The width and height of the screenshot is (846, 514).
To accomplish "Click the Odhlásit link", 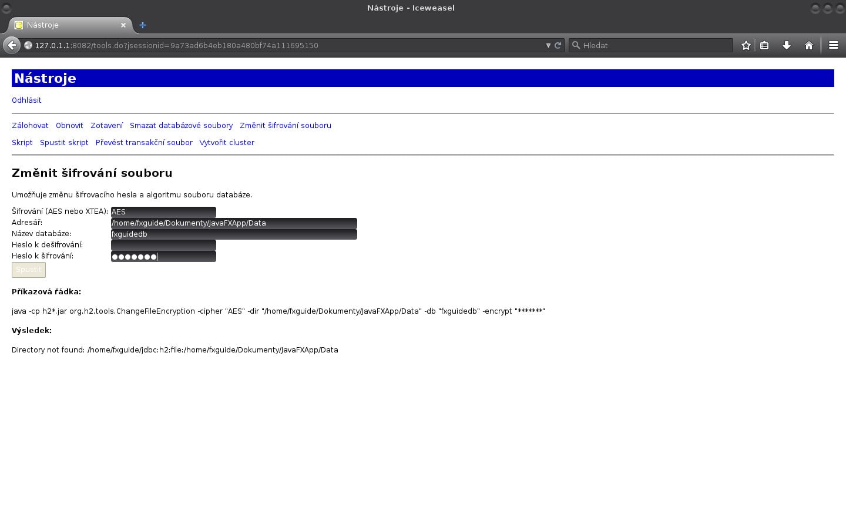I will click(26, 100).
